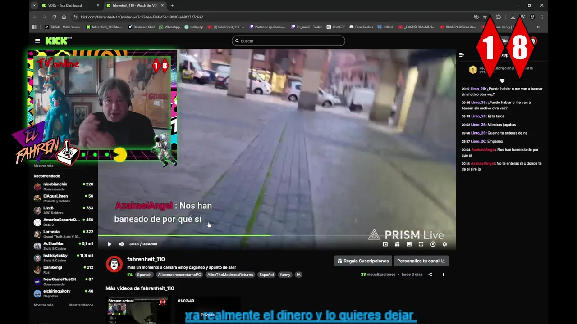Select the AliceTheMadnessReturns tag

coord(230,274)
